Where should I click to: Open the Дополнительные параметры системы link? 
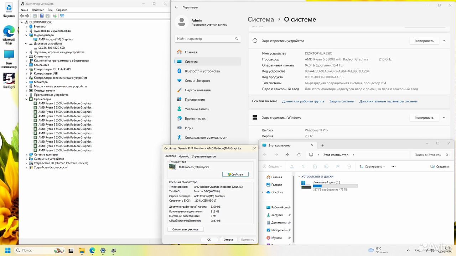(388, 101)
